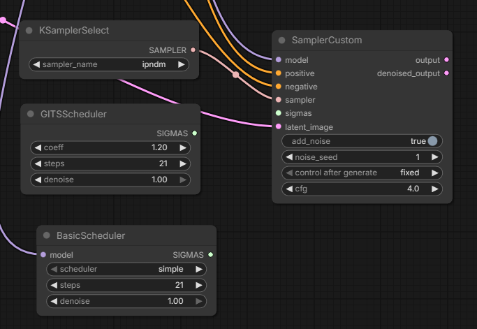
Task: Open the sampler_name ipndm combo
Action: pos(109,64)
